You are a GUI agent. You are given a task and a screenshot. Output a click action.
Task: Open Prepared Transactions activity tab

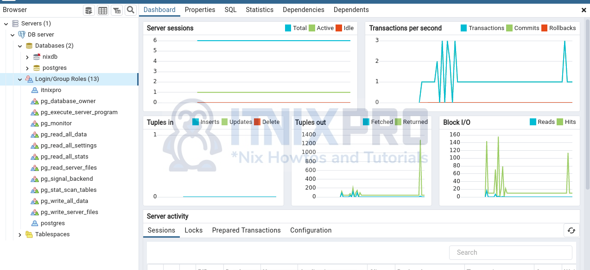pos(247,230)
